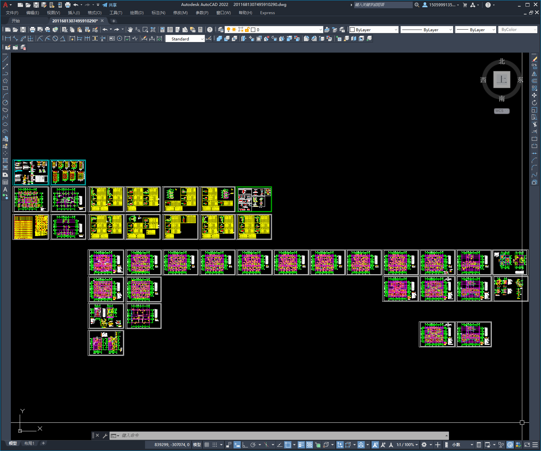Image resolution: width=541 pixels, height=451 pixels.
Task: Select the Erase tool in modify toolbar
Action: 534,59
